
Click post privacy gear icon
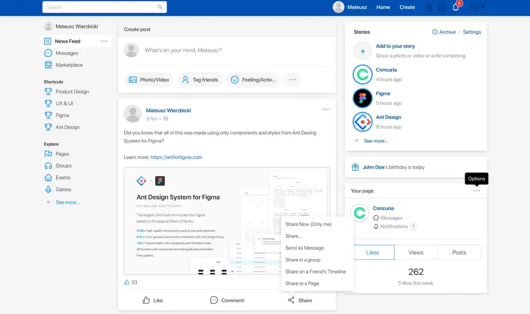pos(165,118)
